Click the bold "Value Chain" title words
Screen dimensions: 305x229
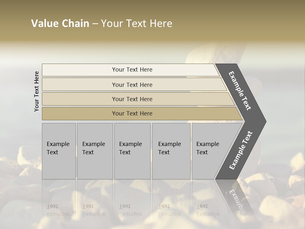point(60,24)
